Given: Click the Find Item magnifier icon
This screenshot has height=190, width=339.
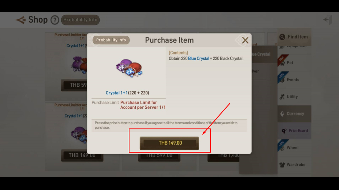Looking at the screenshot, I should [x=282, y=37].
